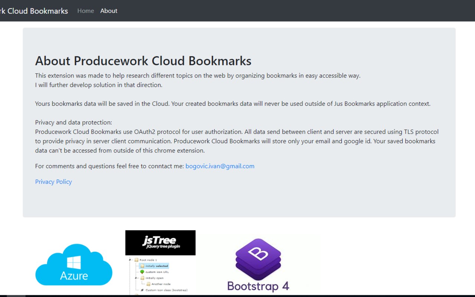Click the jsTree plugin logo banner
Screen dimensions: 475x297
pos(160,242)
